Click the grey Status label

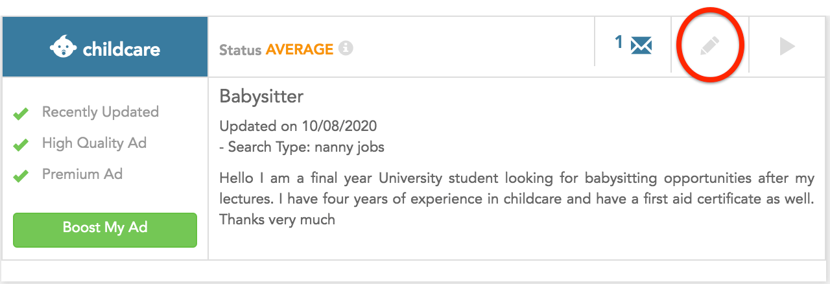tap(241, 49)
